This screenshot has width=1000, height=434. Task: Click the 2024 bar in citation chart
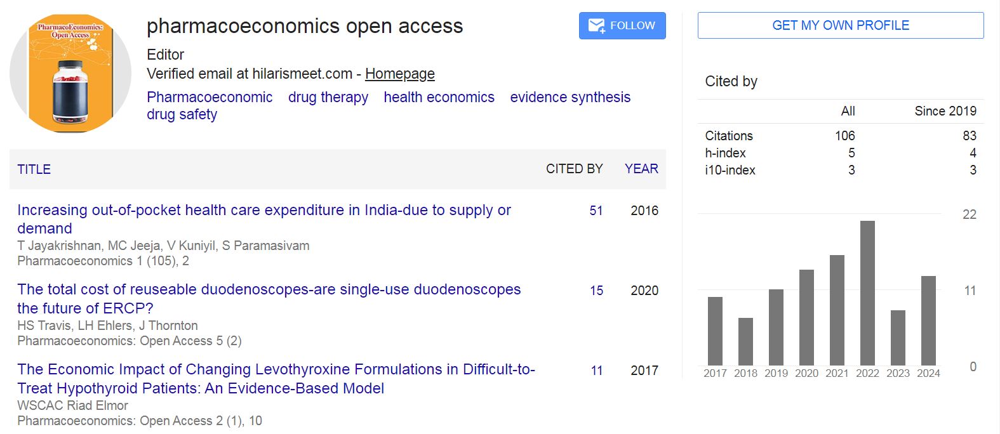(x=928, y=320)
